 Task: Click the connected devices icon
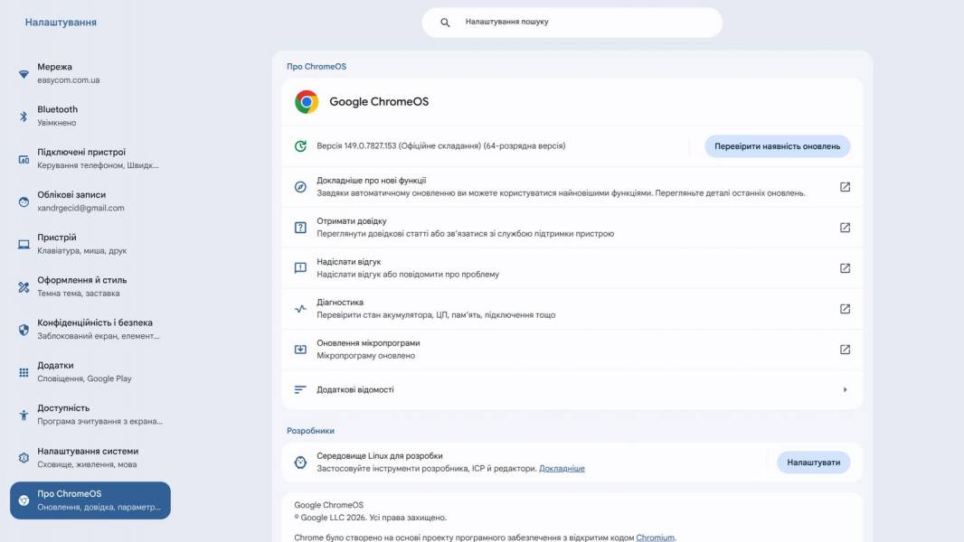[24, 160]
